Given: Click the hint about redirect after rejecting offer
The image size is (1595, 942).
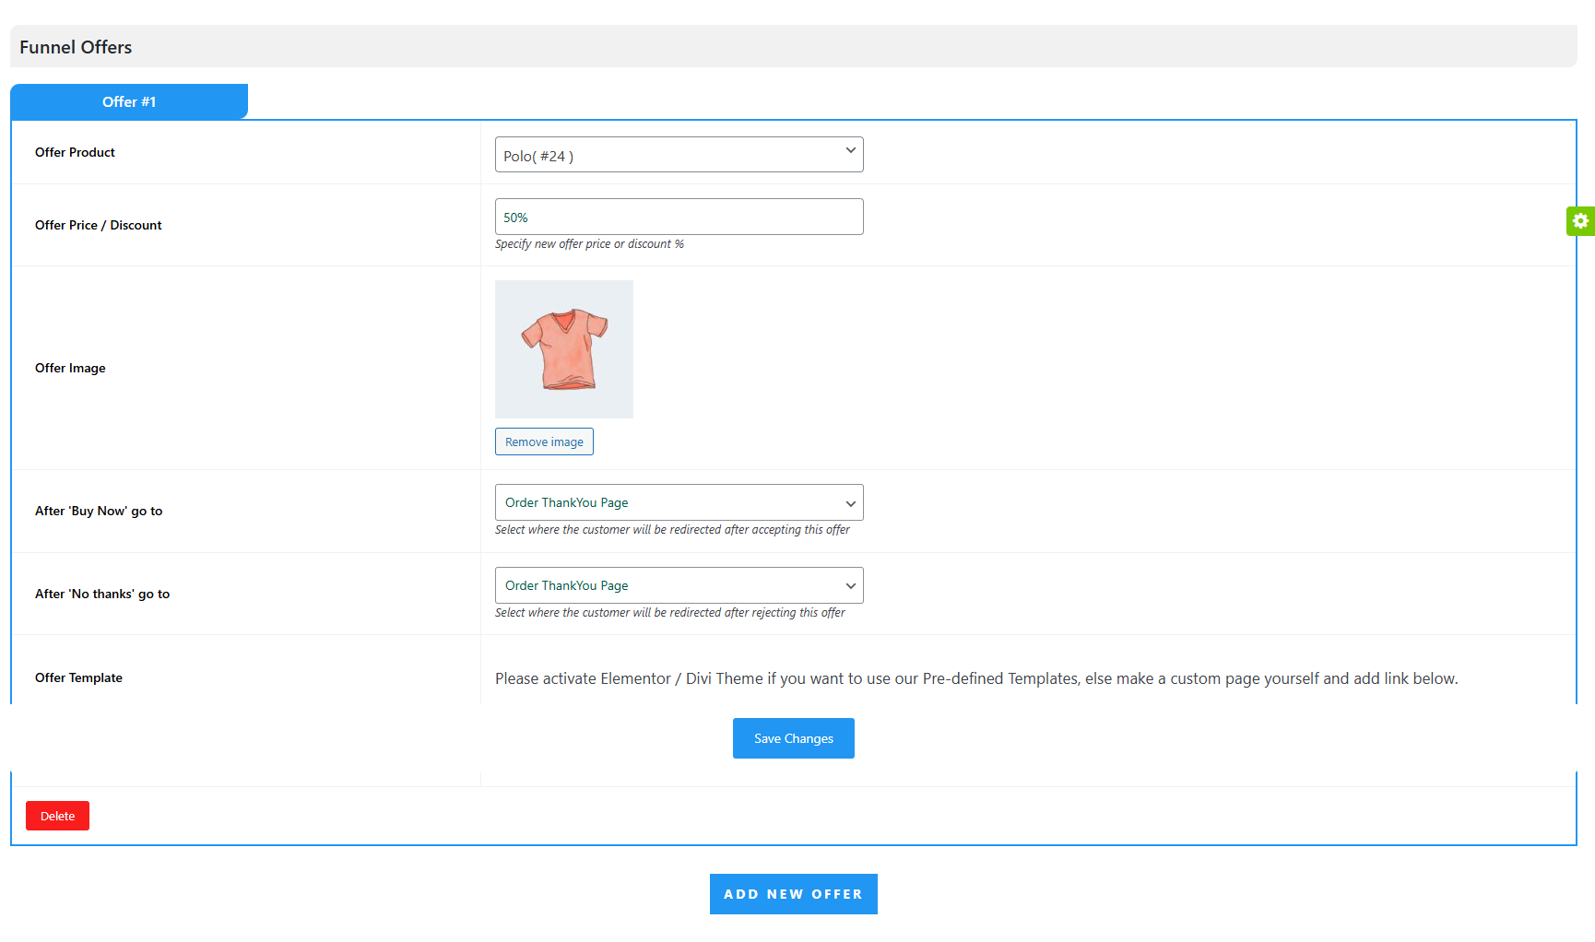Looking at the screenshot, I should coord(669,613).
